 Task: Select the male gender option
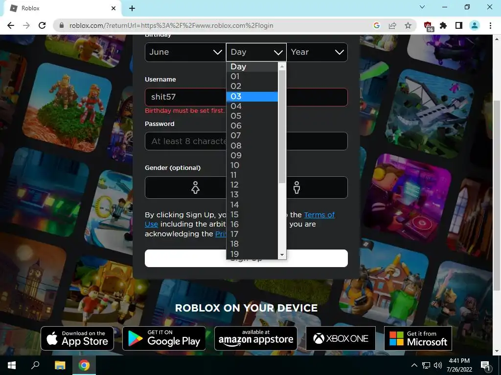coord(297,187)
